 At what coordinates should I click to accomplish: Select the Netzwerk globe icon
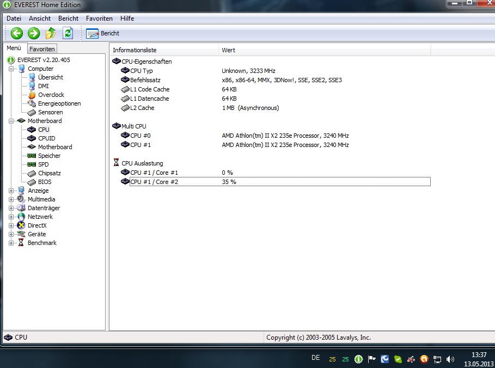[x=21, y=217]
